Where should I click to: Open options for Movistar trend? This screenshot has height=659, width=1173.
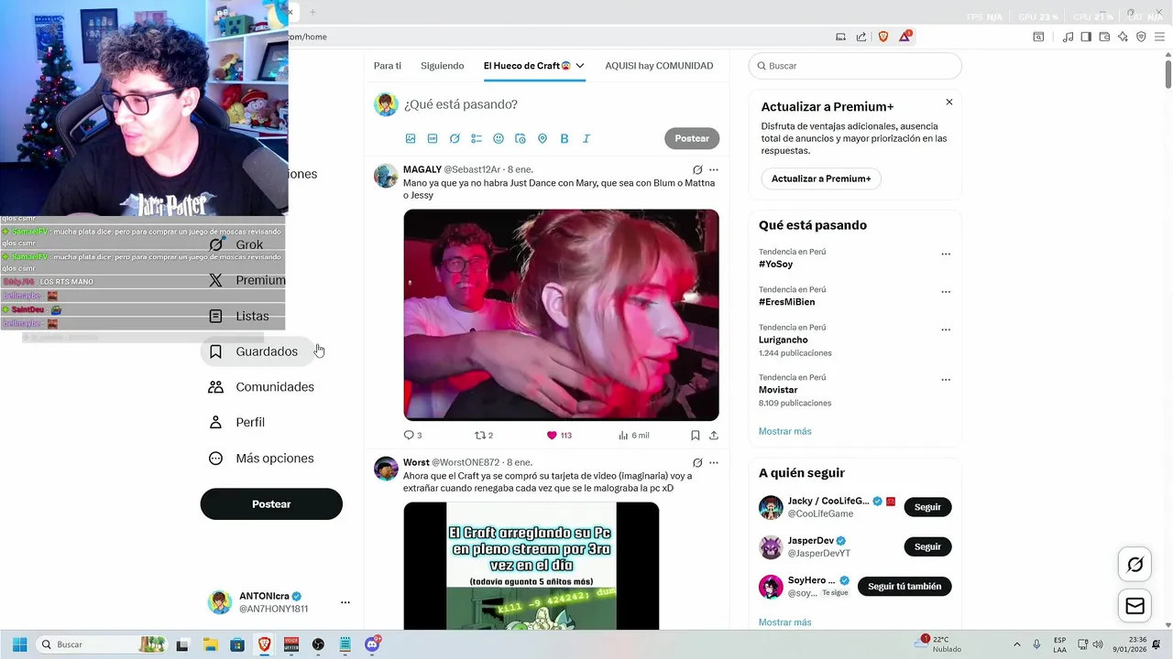coord(946,380)
